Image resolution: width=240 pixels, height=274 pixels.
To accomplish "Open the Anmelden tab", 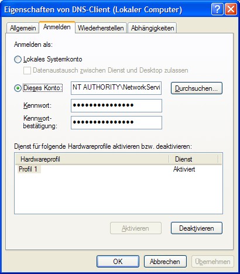I will (57, 27).
